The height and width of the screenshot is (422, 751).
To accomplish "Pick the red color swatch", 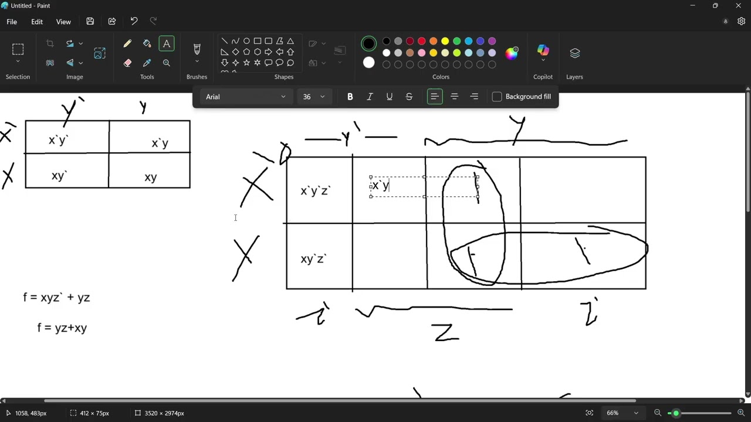I will click(421, 41).
